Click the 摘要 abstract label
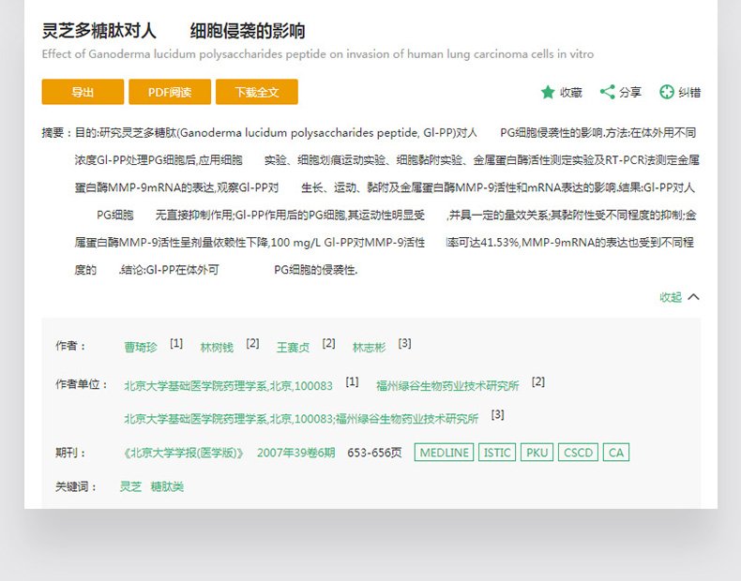Image resolution: width=741 pixels, height=581 pixels. [x=56, y=133]
